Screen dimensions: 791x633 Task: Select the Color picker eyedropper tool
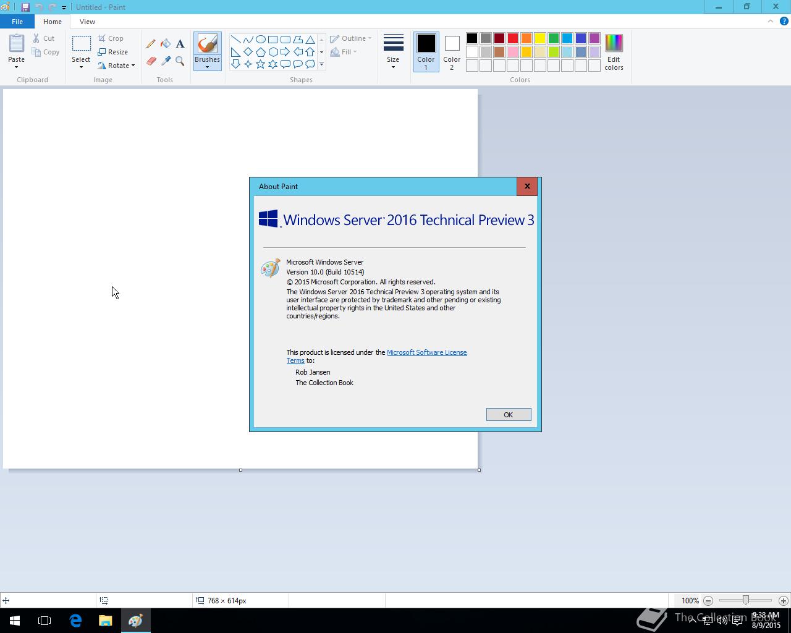tap(166, 61)
